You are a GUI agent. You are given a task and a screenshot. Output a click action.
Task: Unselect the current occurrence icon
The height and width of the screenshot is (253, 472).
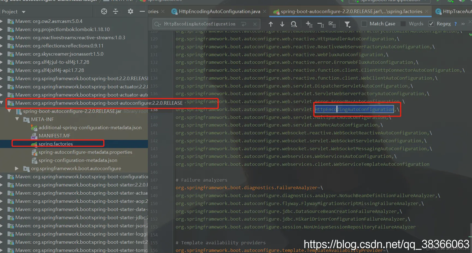pyautogui.click(x=321, y=25)
